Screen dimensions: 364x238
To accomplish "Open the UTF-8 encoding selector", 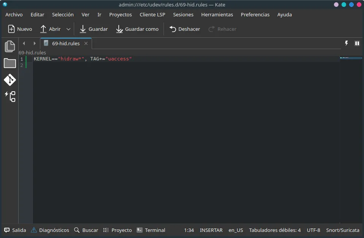I will (313, 230).
